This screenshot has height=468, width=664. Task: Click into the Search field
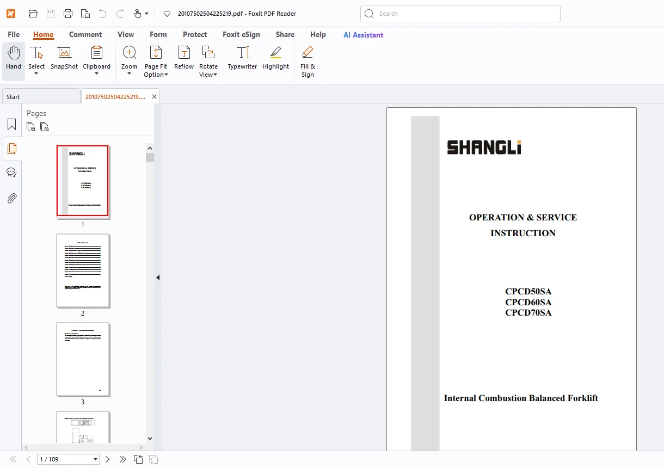[x=460, y=14]
